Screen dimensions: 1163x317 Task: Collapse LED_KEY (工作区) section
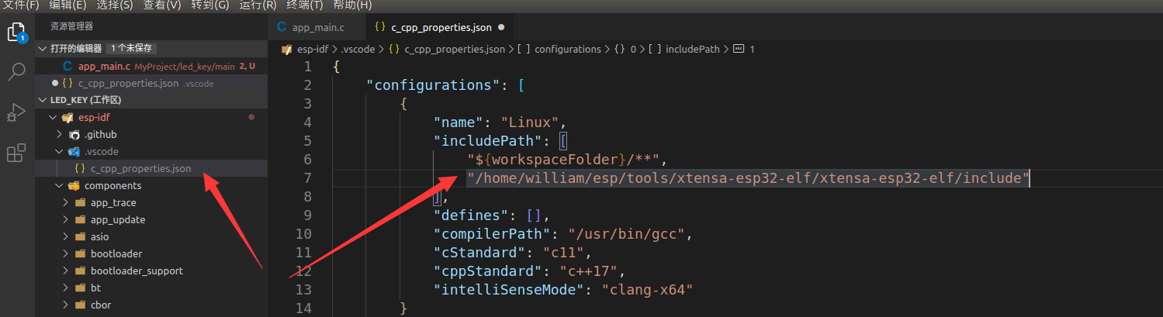tap(43, 100)
